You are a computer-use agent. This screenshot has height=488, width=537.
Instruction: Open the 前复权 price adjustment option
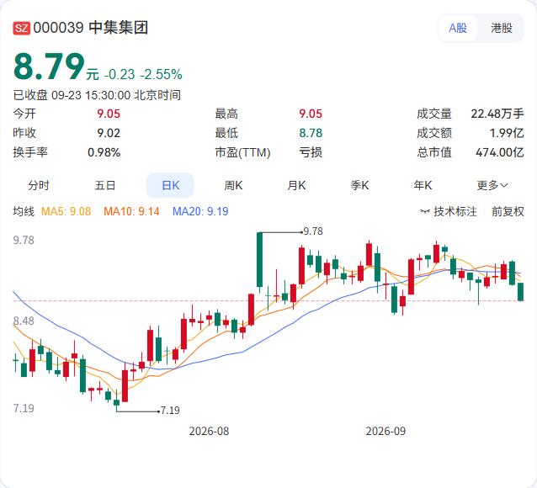pos(508,211)
